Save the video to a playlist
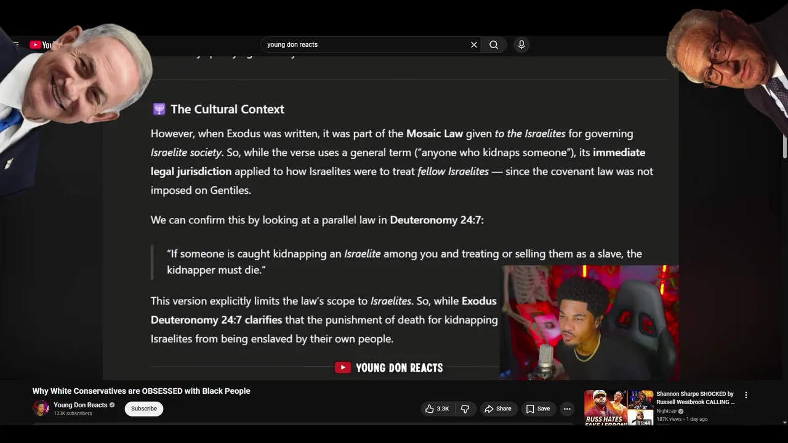Image resolution: width=788 pixels, height=443 pixels. pos(537,409)
